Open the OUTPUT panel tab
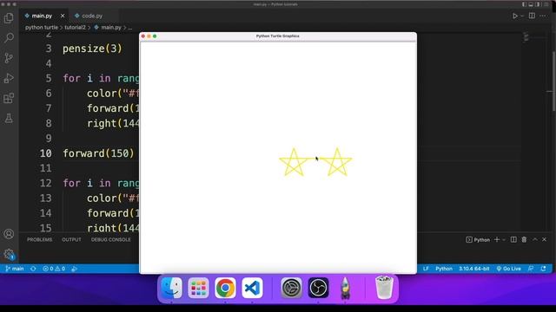The height and width of the screenshot is (312, 556). pos(71,239)
